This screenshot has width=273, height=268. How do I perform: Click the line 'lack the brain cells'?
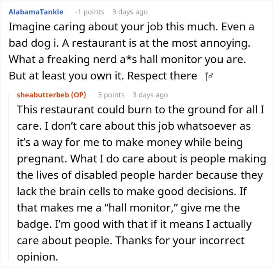(132, 192)
